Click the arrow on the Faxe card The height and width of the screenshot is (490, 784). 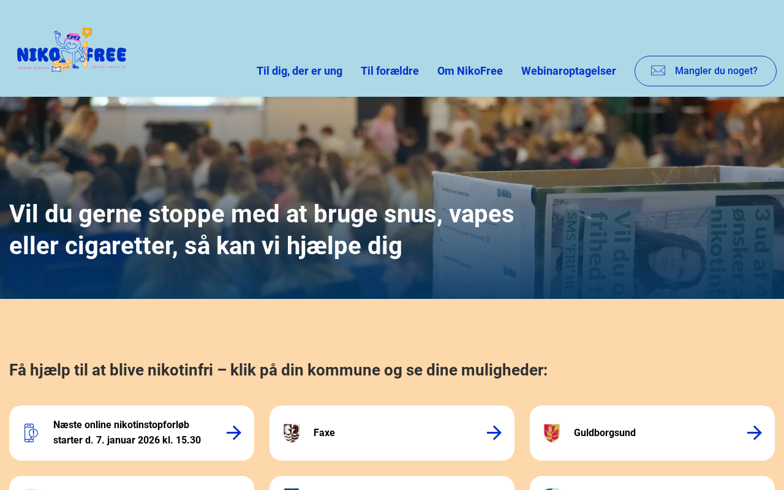pyautogui.click(x=494, y=433)
